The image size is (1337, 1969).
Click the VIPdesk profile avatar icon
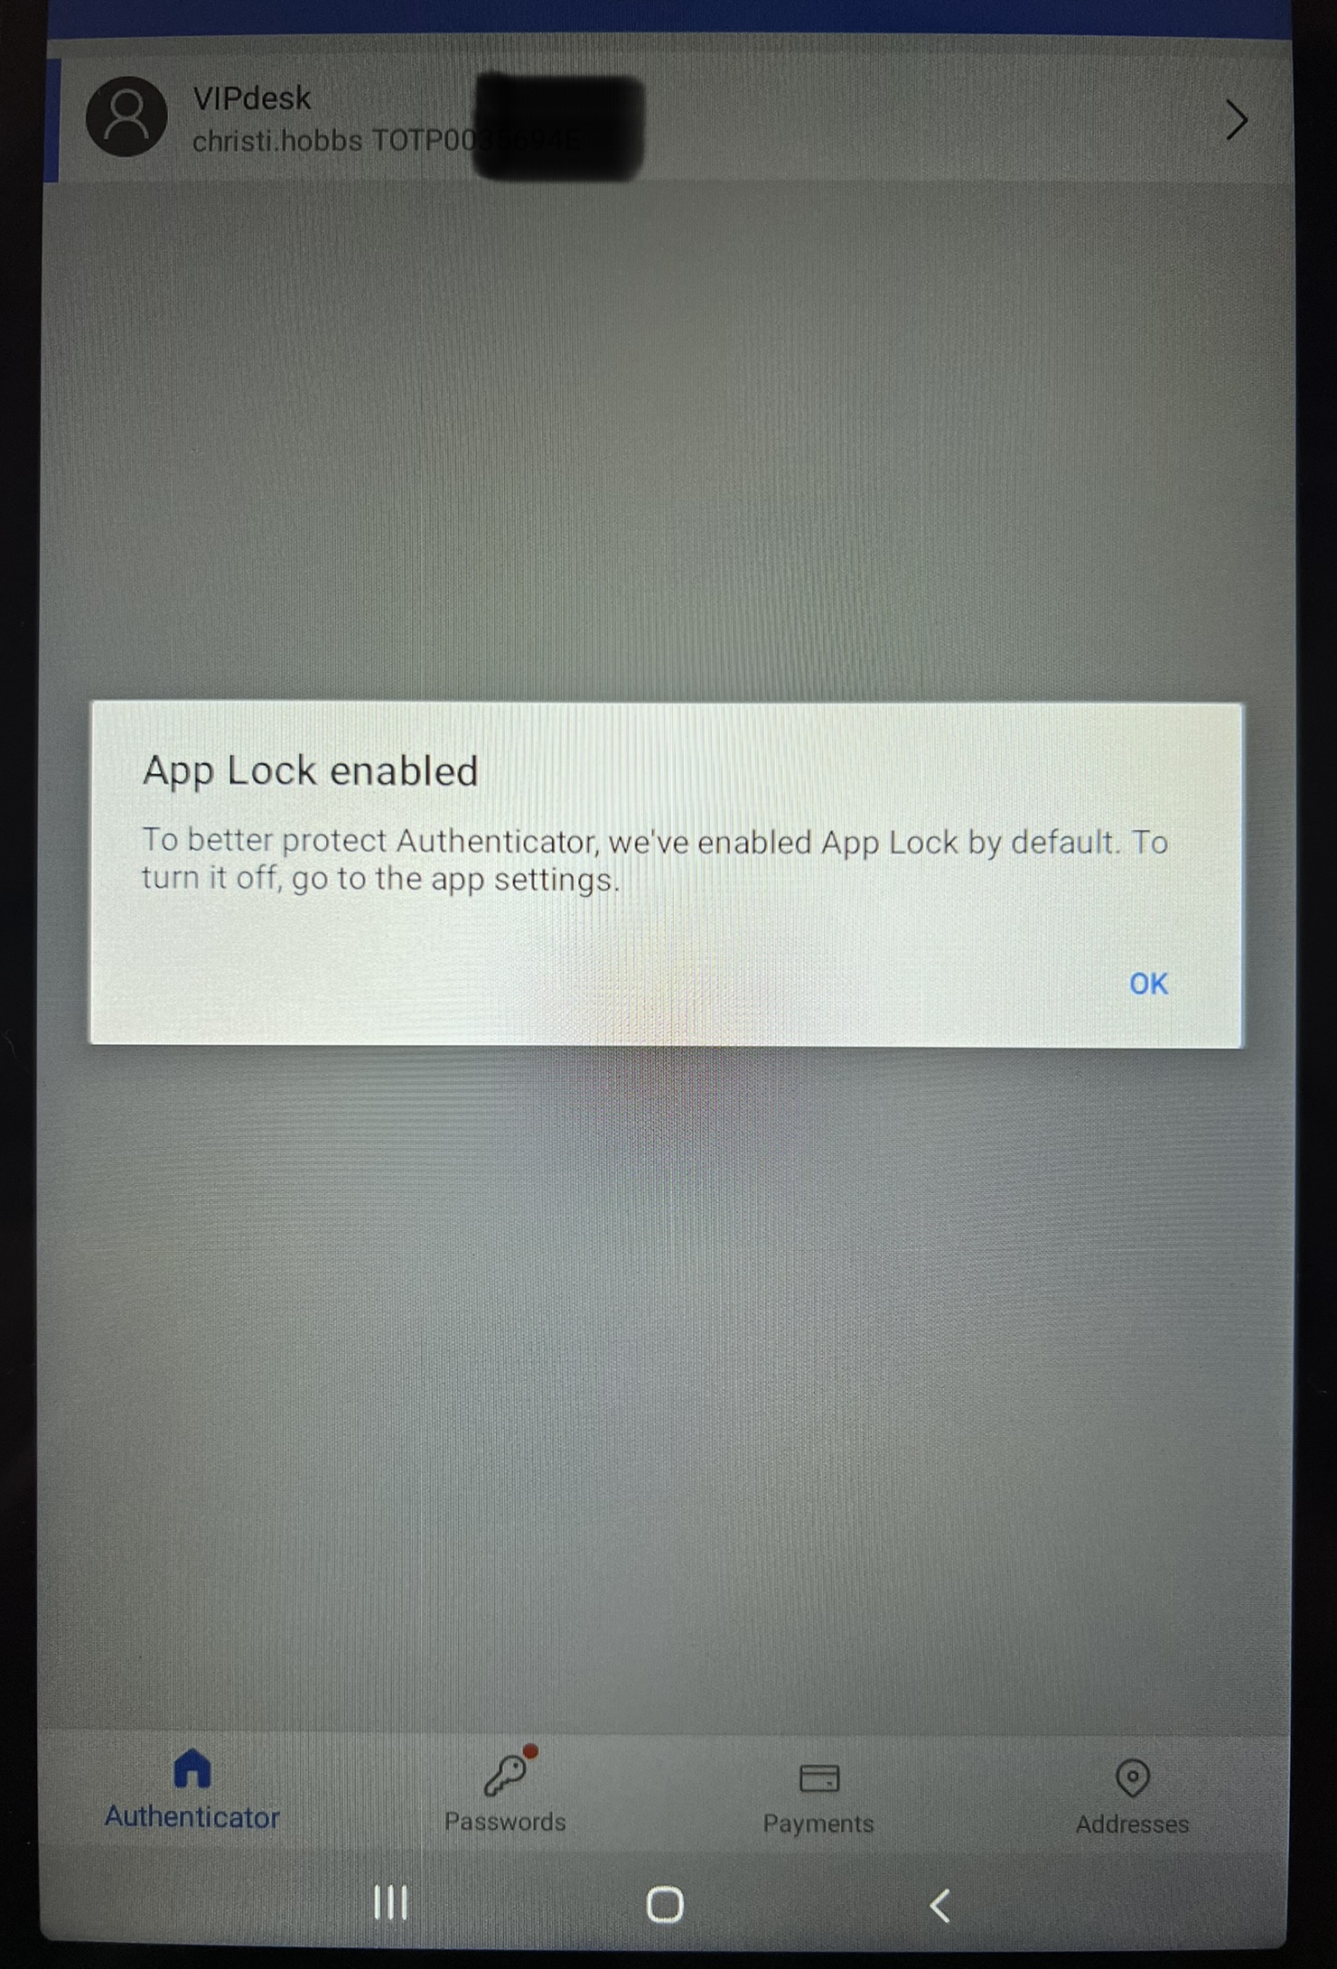coord(126,117)
